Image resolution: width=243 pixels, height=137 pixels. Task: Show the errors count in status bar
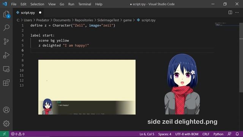point(14,134)
